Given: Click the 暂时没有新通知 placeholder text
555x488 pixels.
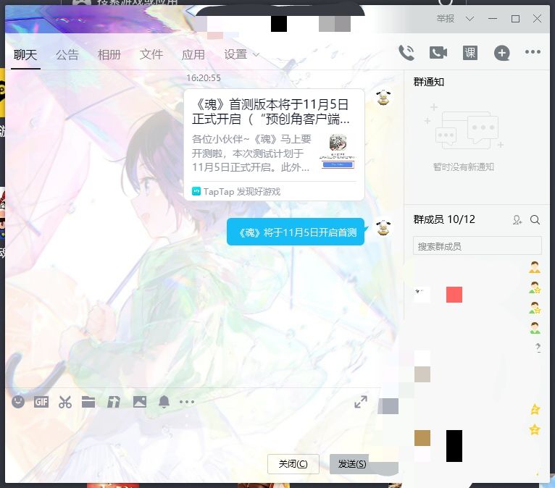Looking at the screenshot, I should [463, 167].
